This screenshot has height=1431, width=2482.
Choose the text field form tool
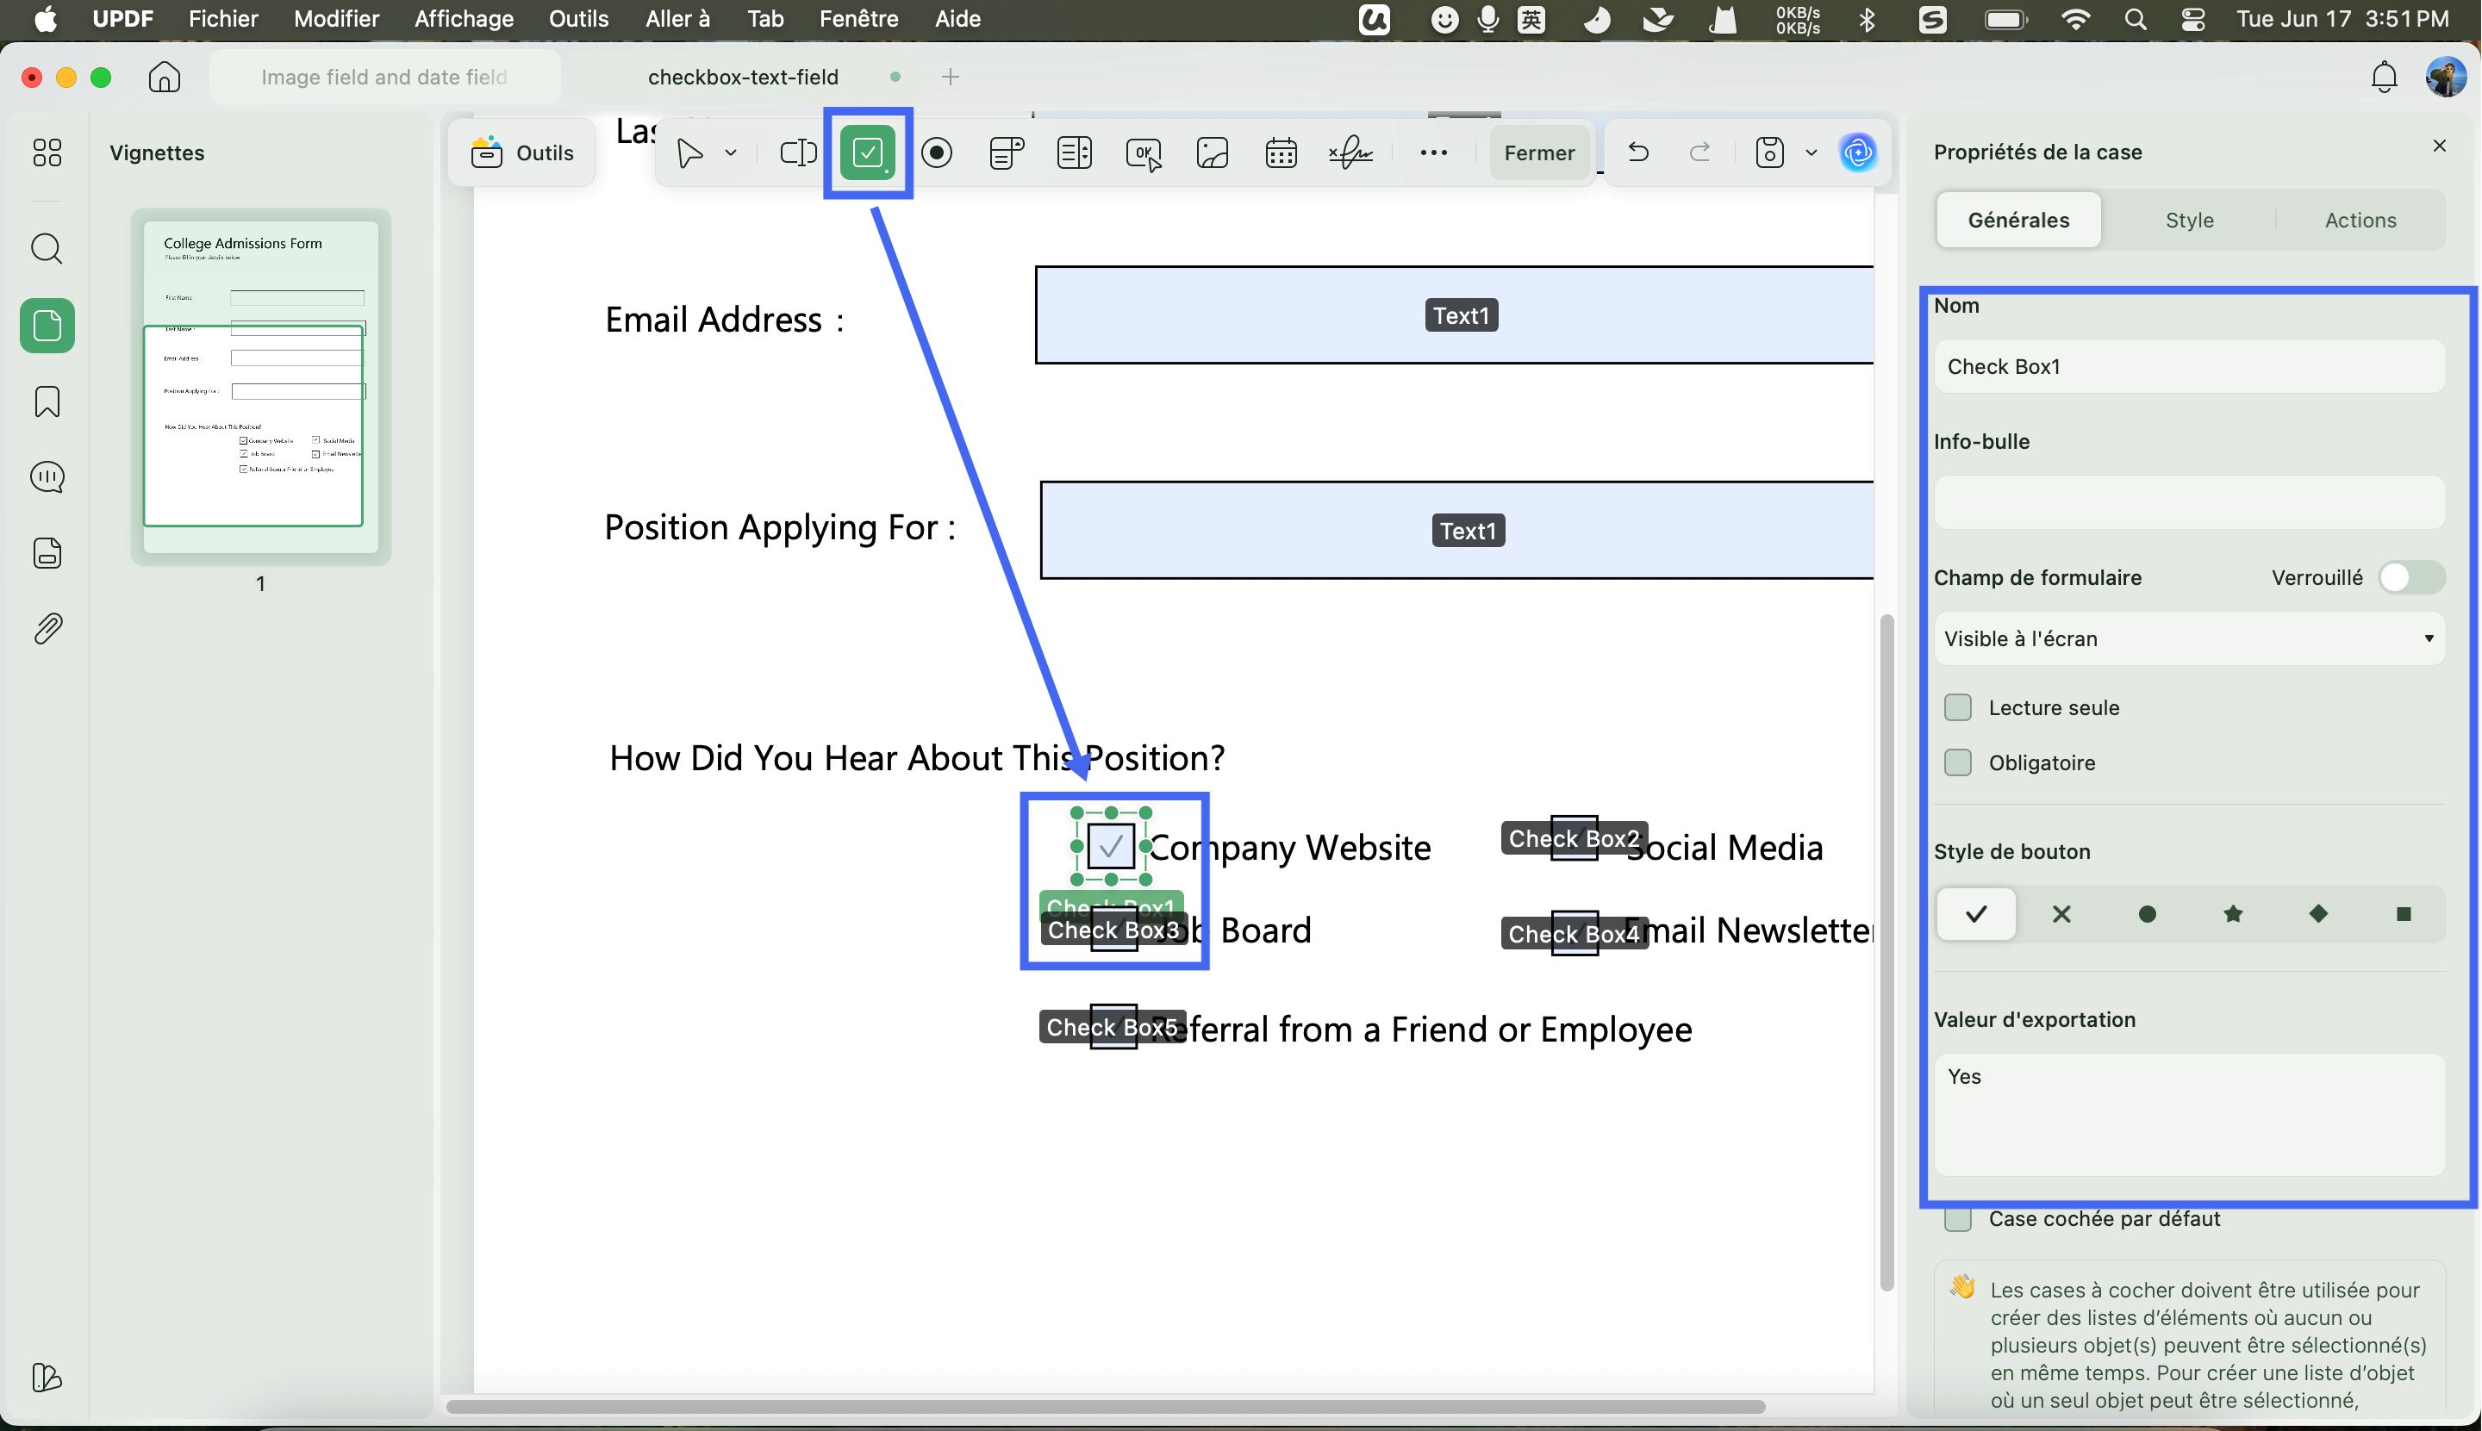click(x=798, y=152)
